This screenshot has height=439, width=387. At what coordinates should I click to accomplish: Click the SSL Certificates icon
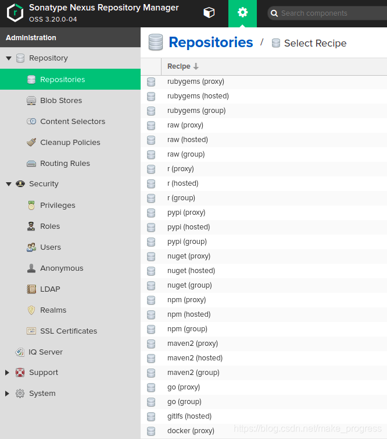[31, 331]
